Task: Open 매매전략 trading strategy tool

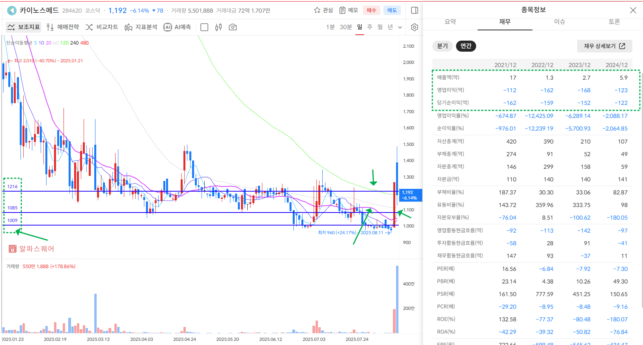Action: pyautogui.click(x=63, y=27)
